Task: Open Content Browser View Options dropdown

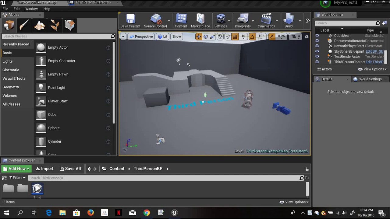Action: (x=294, y=202)
